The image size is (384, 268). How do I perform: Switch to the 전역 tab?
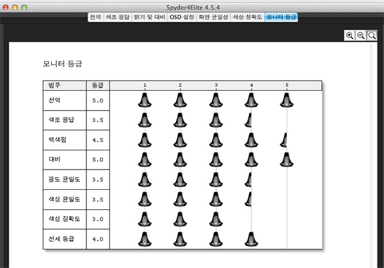[x=95, y=17]
